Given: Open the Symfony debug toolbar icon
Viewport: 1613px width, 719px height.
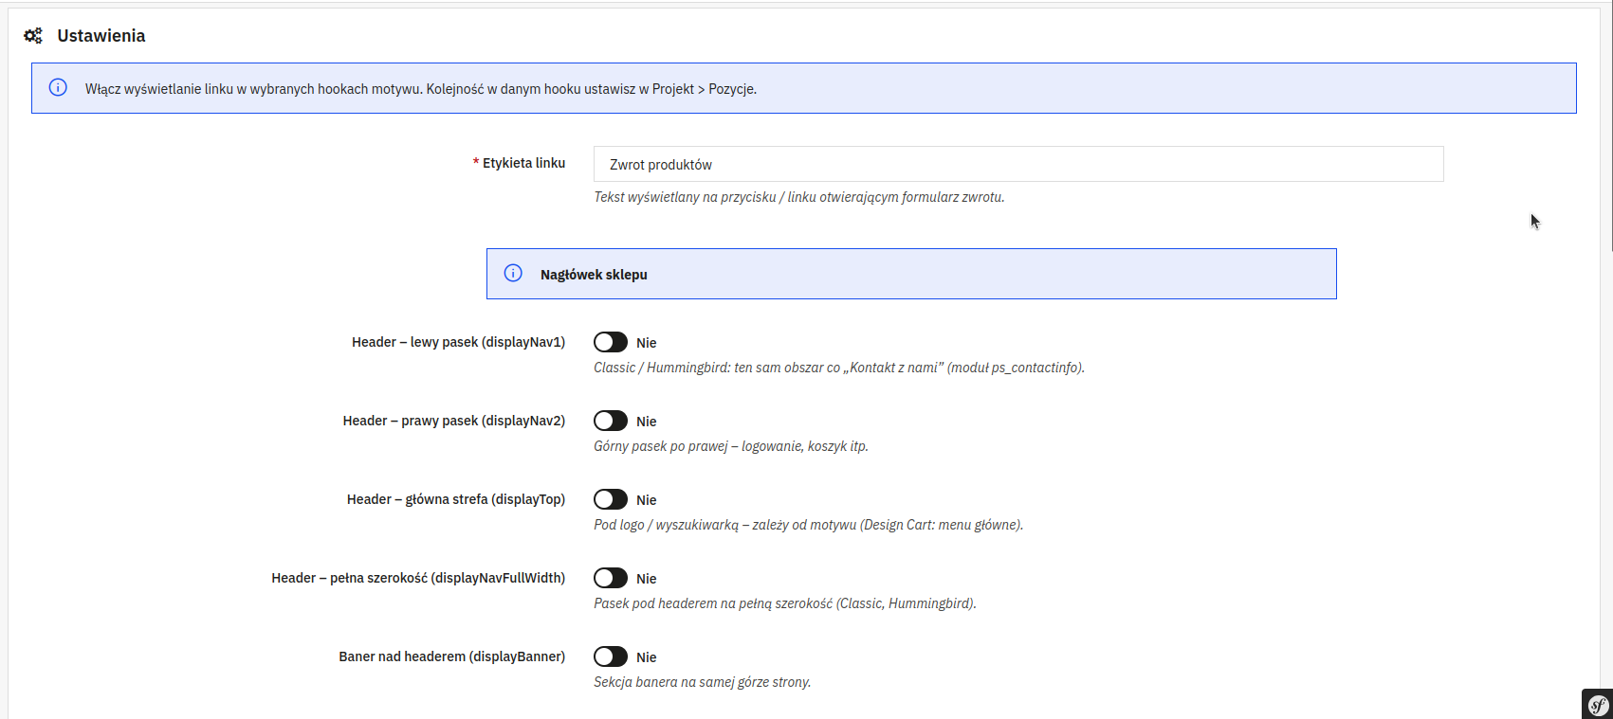Looking at the screenshot, I should (x=1598, y=704).
